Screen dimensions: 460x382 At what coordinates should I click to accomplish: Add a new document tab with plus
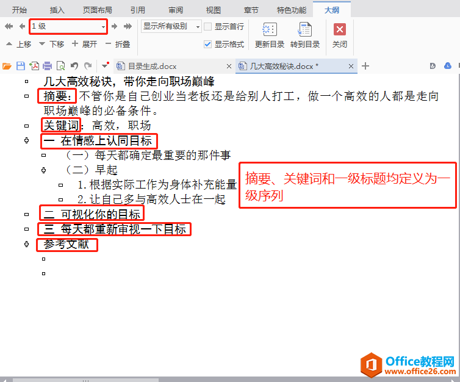click(365, 66)
